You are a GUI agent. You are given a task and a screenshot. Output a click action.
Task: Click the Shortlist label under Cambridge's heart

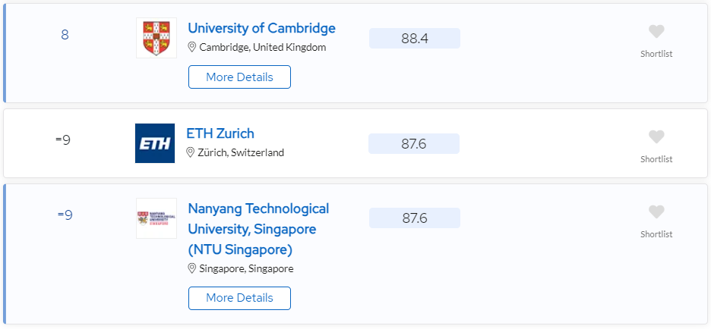pyautogui.click(x=656, y=54)
